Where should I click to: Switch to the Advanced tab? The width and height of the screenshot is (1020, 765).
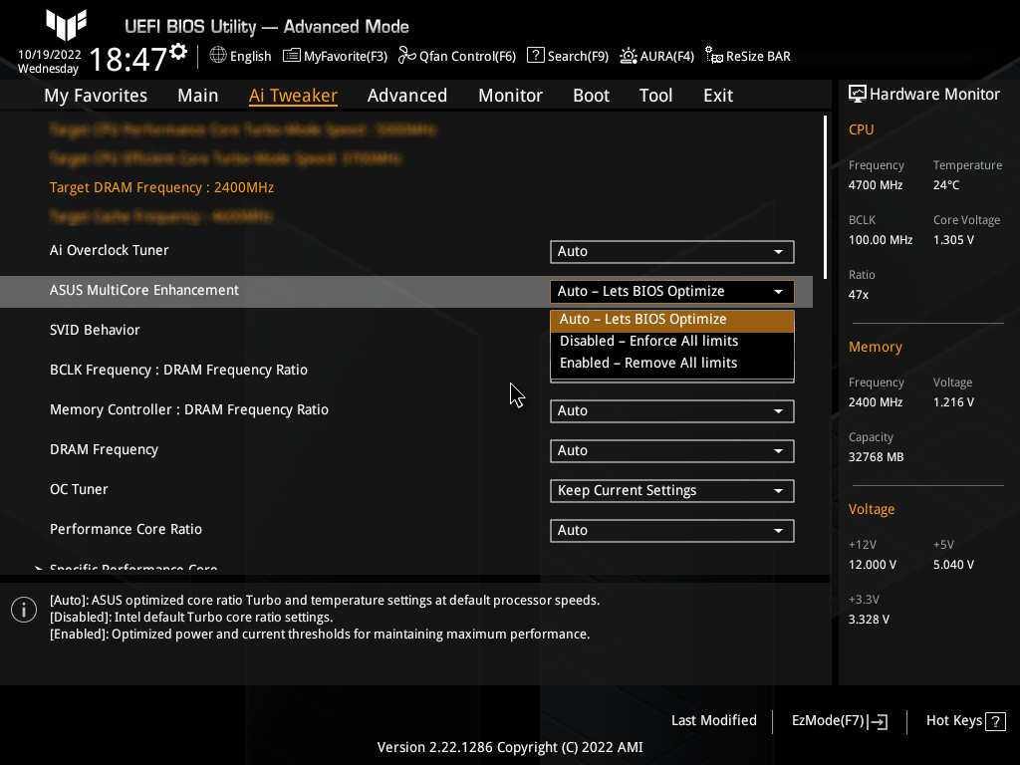[x=407, y=95]
